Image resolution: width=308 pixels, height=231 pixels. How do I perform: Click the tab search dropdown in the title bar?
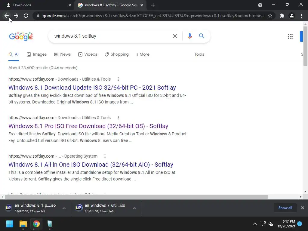click(260, 5)
